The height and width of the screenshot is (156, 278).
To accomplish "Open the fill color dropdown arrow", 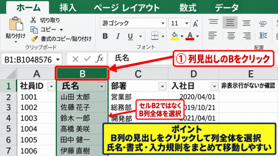I will 182,36.
